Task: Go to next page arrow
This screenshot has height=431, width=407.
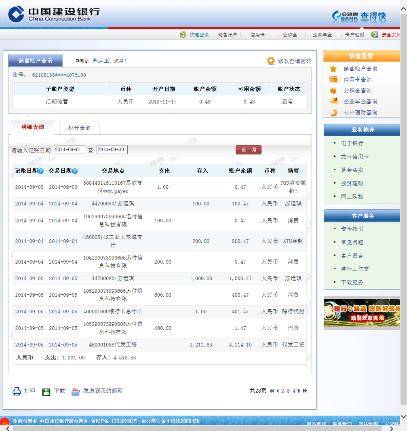Action: pyautogui.click(x=299, y=391)
